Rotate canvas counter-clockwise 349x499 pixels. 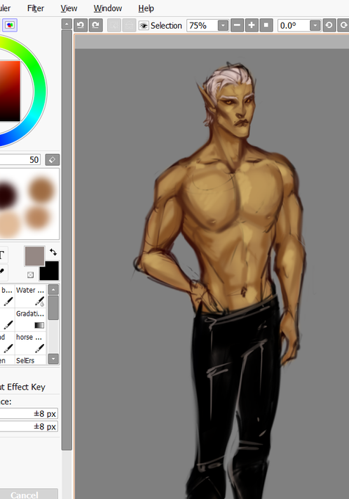[329, 25]
